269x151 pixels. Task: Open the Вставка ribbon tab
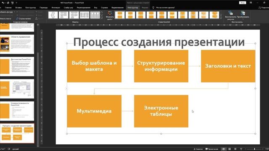tap(18, 8)
